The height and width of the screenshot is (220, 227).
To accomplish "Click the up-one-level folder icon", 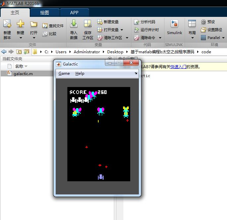I will 19,52.
